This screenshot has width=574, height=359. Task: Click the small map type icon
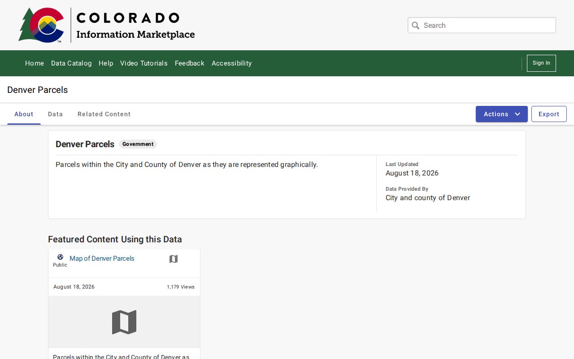click(174, 259)
